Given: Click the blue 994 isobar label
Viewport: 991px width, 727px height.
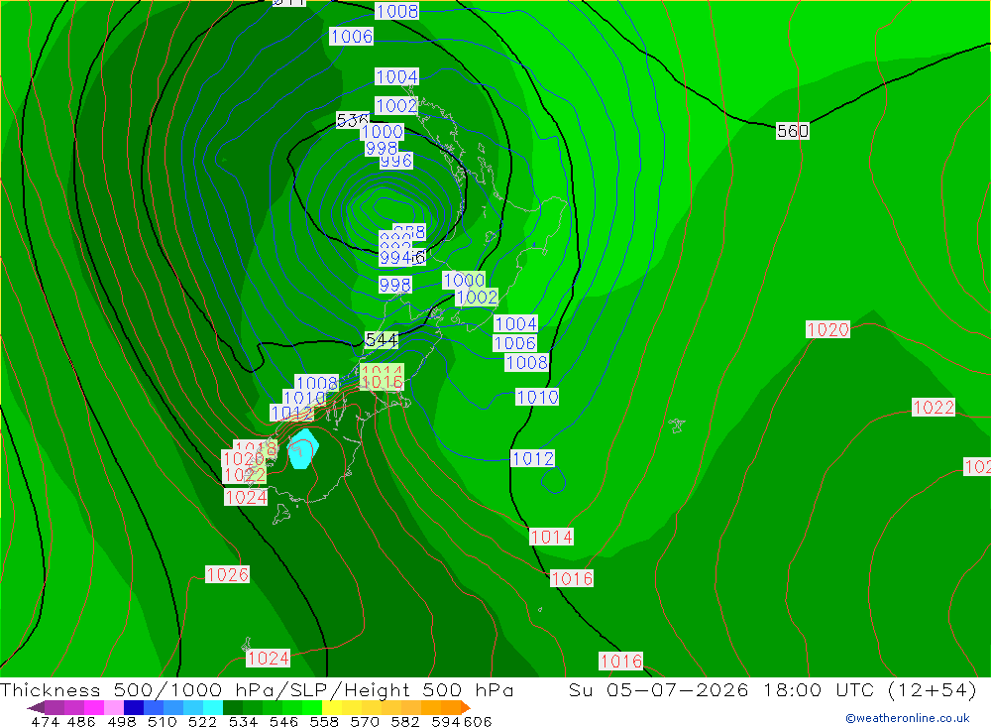Looking at the screenshot, I should click(395, 258).
